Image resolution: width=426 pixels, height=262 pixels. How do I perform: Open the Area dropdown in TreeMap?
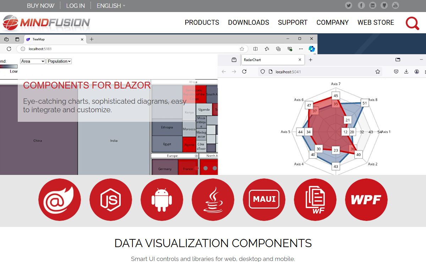point(33,61)
